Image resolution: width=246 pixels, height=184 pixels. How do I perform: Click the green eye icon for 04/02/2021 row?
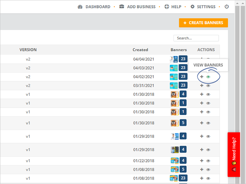208,77
